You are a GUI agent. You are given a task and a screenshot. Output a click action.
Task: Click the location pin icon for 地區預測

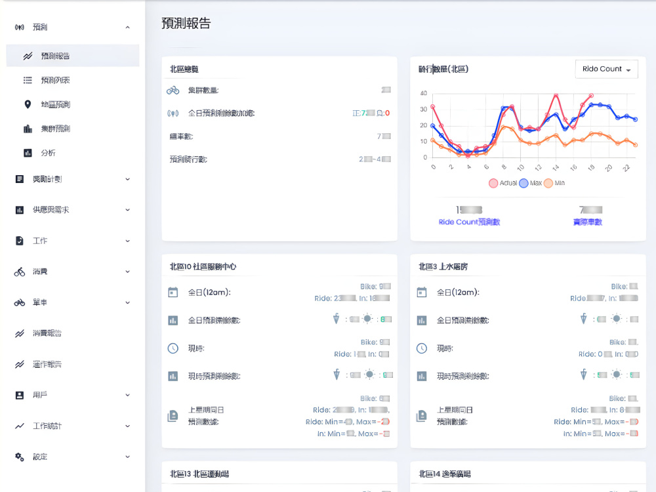pyautogui.click(x=28, y=104)
